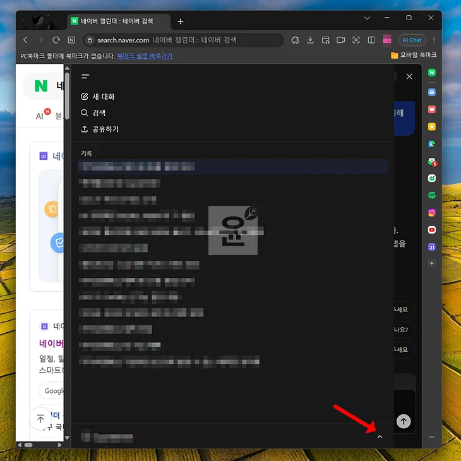View site security lock info

(90, 40)
